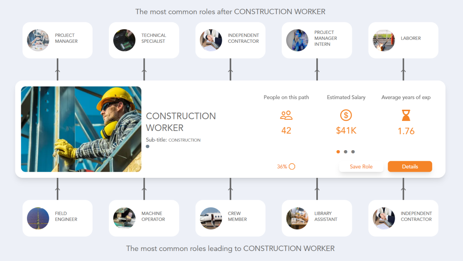The height and width of the screenshot is (261, 463).
Task: Select the Technical Specialist role card
Action: pyautogui.click(x=144, y=40)
